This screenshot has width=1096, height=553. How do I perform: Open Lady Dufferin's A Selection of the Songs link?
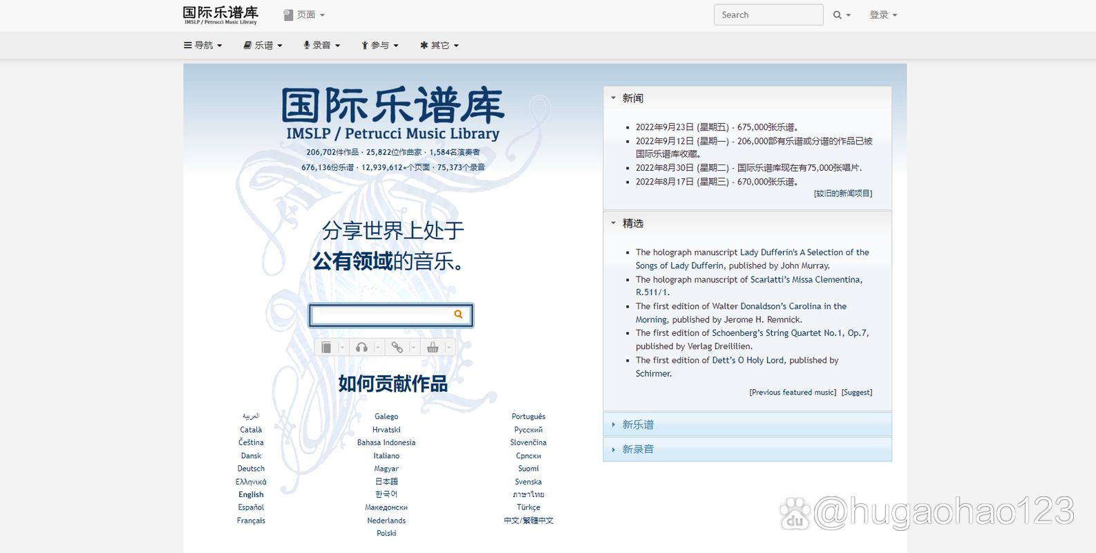point(753,259)
